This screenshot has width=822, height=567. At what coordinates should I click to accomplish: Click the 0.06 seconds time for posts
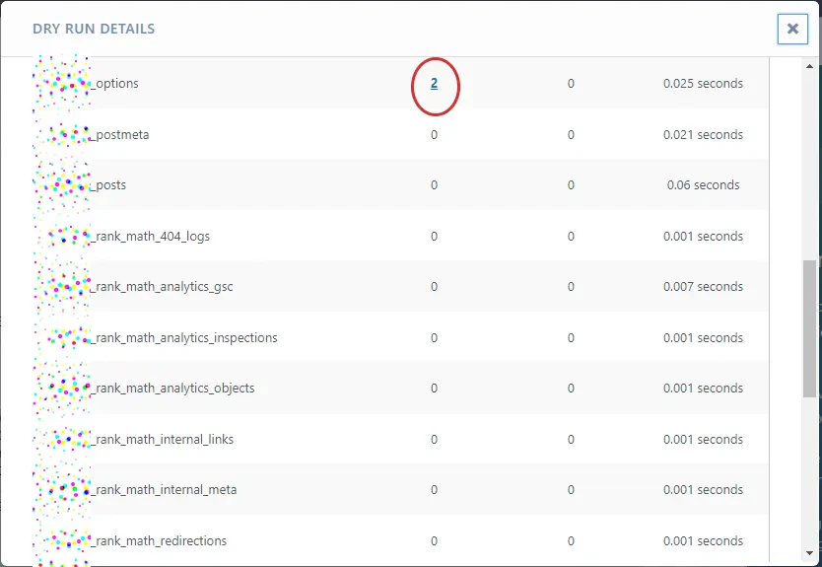point(703,185)
